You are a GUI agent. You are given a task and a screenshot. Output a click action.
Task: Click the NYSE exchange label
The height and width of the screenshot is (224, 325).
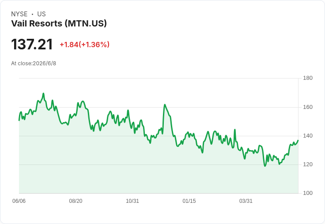tap(19, 14)
